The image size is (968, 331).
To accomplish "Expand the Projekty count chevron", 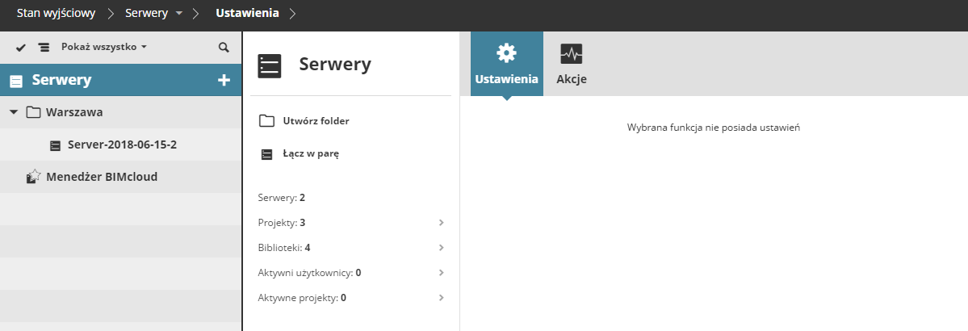I will coord(441,222).
